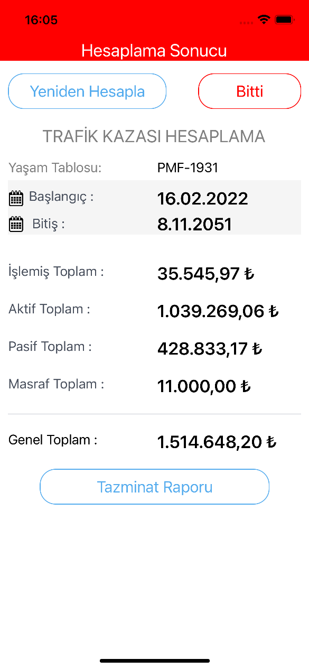Tap the PMF-1931 life table value
This screenshot has width=309, height=669.
(x=188, y=168)
